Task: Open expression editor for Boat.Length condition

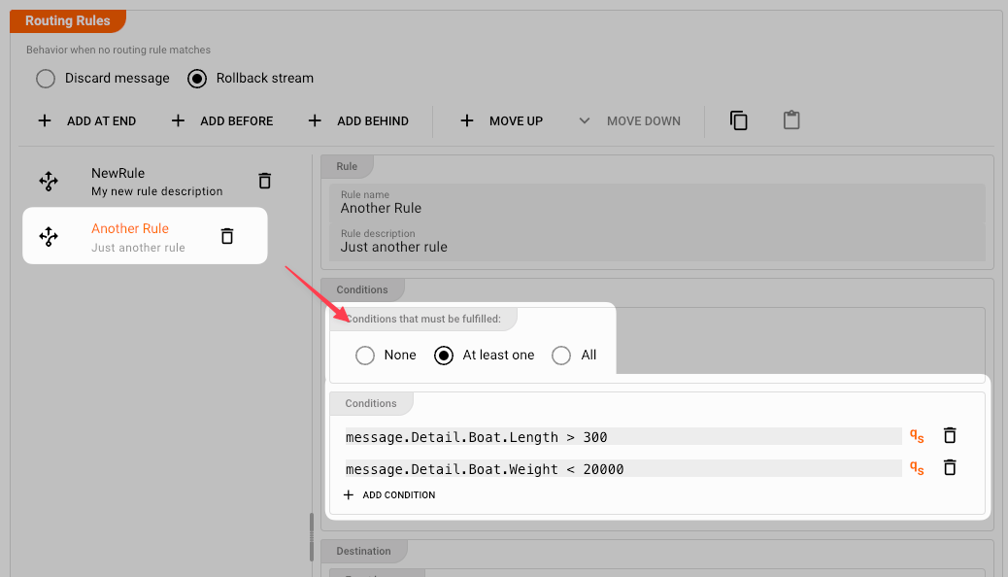Action: [916, 436]
